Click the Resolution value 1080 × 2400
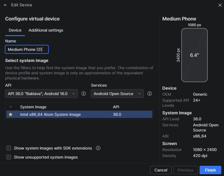This screenshot has width=224, height=176. 205,150
